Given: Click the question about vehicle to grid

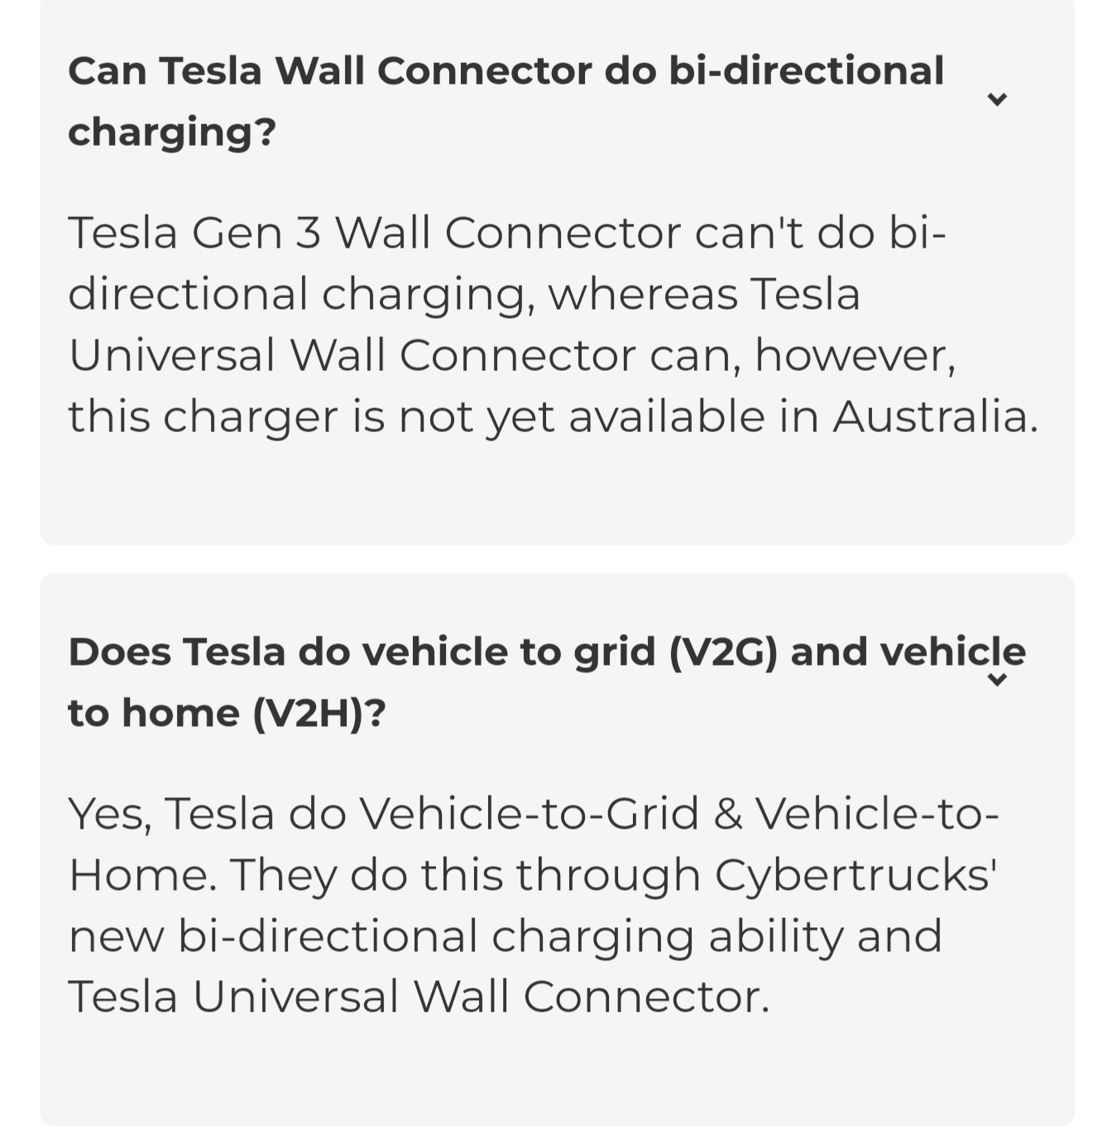Looking at the screenshot, I should tap(546, 681).
